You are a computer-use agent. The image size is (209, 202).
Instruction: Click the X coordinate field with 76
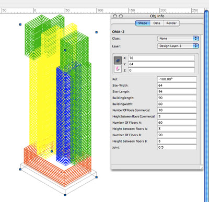(161, 58)
